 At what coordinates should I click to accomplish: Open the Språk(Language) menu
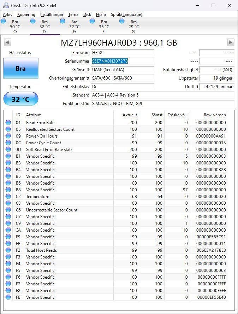126,14
